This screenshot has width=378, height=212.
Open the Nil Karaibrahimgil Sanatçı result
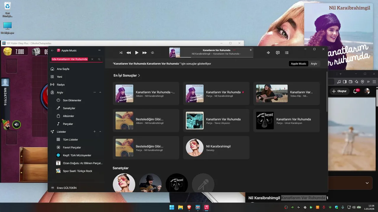pyautogui.click(x=216, y=148)
